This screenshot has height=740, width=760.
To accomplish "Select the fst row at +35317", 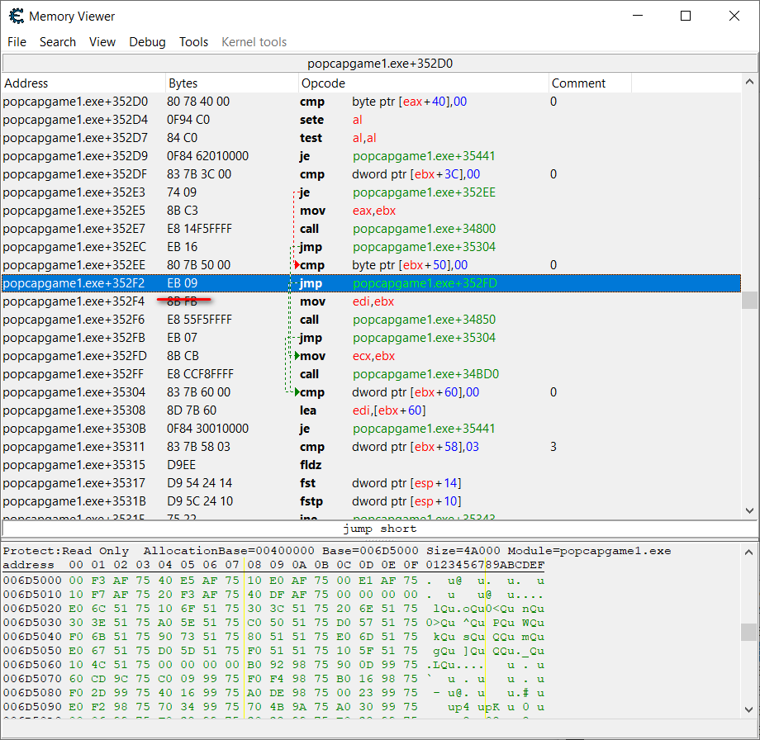I will click(371, 483).
